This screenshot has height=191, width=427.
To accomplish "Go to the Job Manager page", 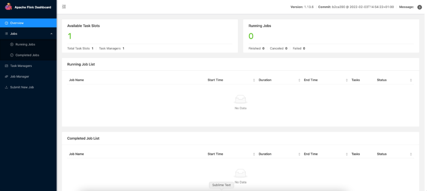I will click(x=19, y=76).
